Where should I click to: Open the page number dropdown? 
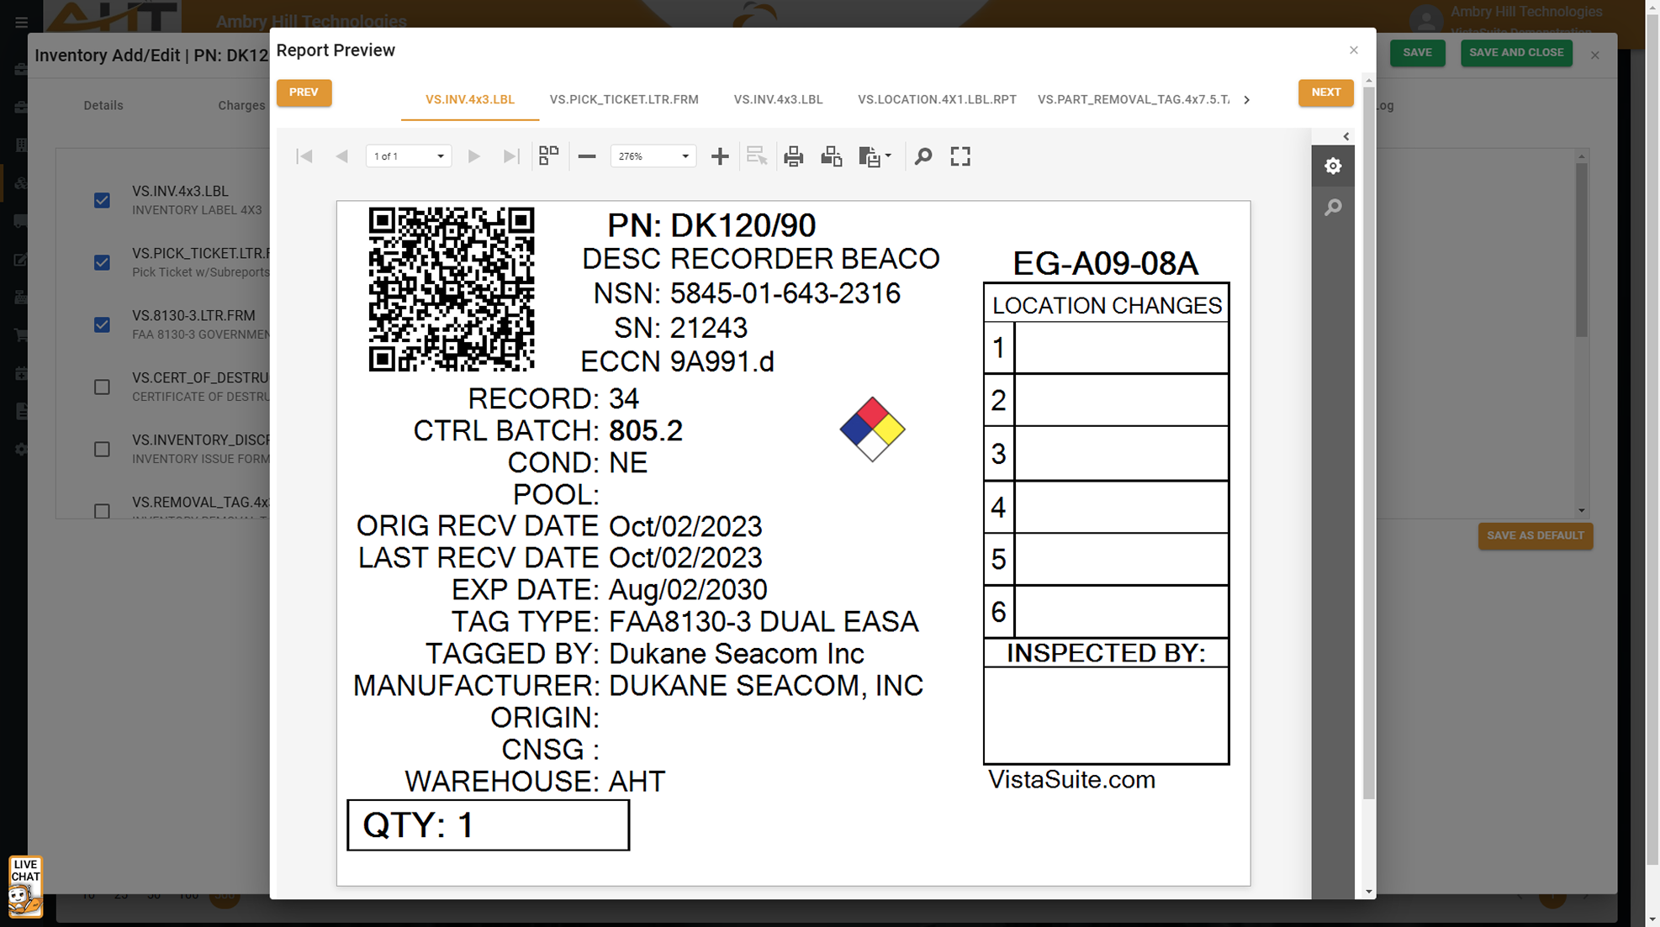tap(440, 156)
